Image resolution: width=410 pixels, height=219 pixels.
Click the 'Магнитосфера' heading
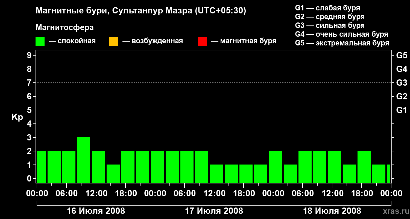click(x=65, y=28)
